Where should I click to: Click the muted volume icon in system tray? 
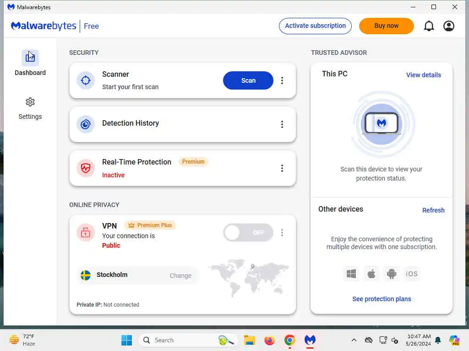coord(395,340)
